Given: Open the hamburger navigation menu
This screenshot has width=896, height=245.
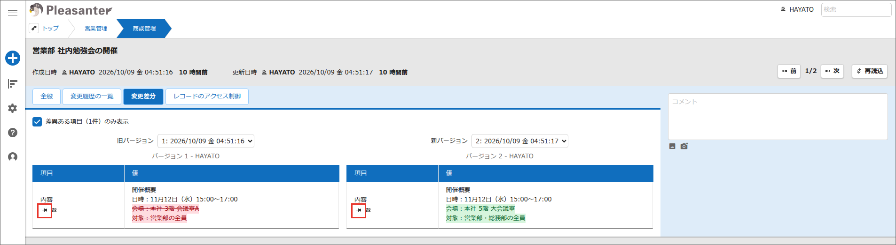Looking at the screenshot, I should [x=13, y=13].
